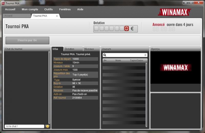Click the Winamax app icon in title bar
The height and width of the screenshot is (133, 205).
click(3, 3)
